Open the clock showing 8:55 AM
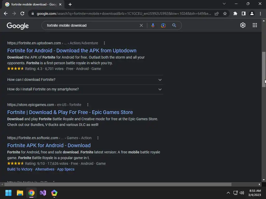Image resolution: width=266 pixels, height=199 pixels. [255, 193]
